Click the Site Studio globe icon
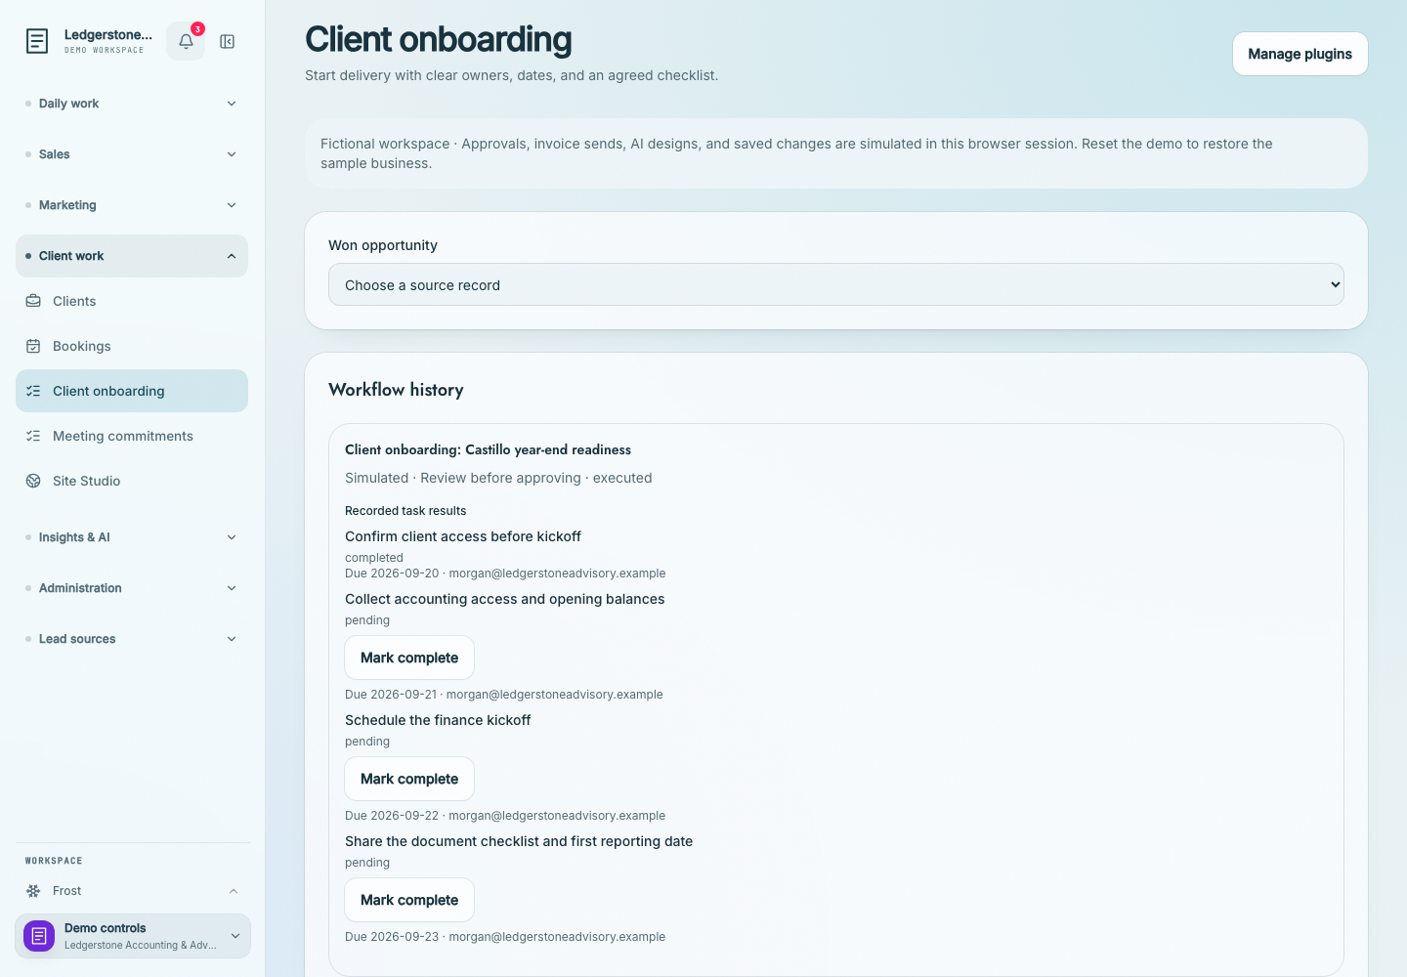 pos(33,481)
